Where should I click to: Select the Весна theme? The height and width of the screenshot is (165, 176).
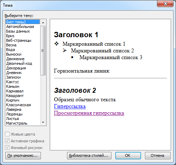(23, 45)
